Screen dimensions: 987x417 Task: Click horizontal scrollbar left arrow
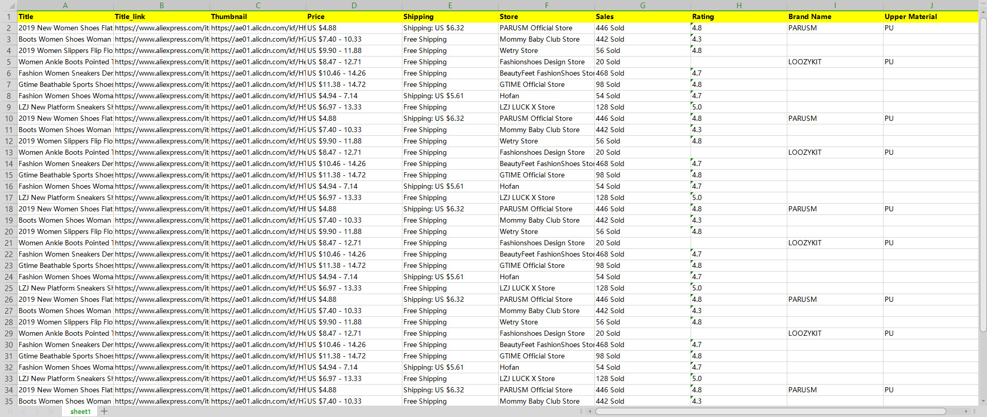point(591,411)
